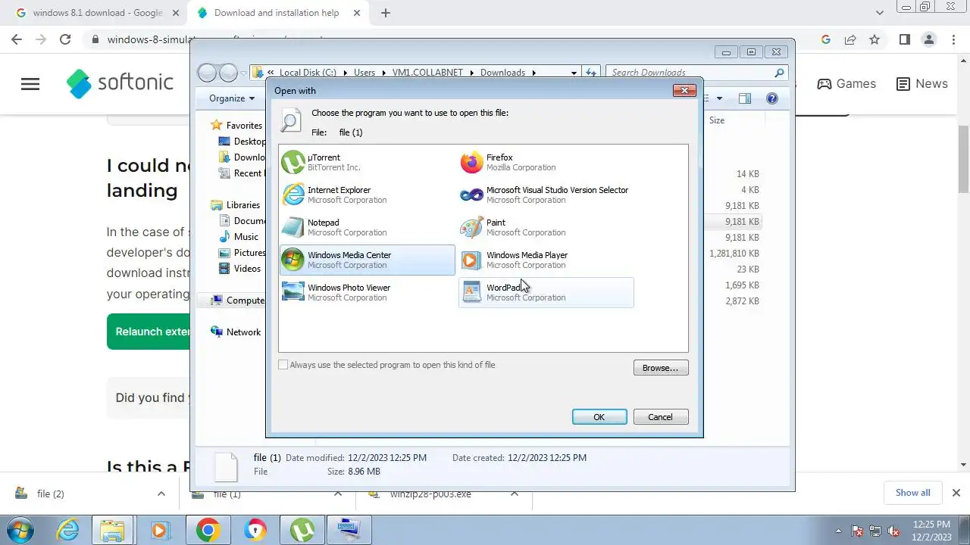The image size is (970, 545).
Task: Click the Softonic logo
Action: click(x=120, y=83)
